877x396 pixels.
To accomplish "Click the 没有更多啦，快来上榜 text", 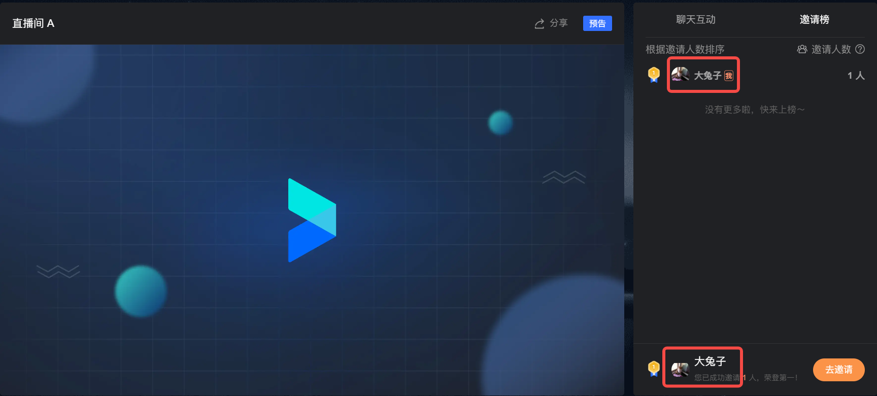I will 755,110.
